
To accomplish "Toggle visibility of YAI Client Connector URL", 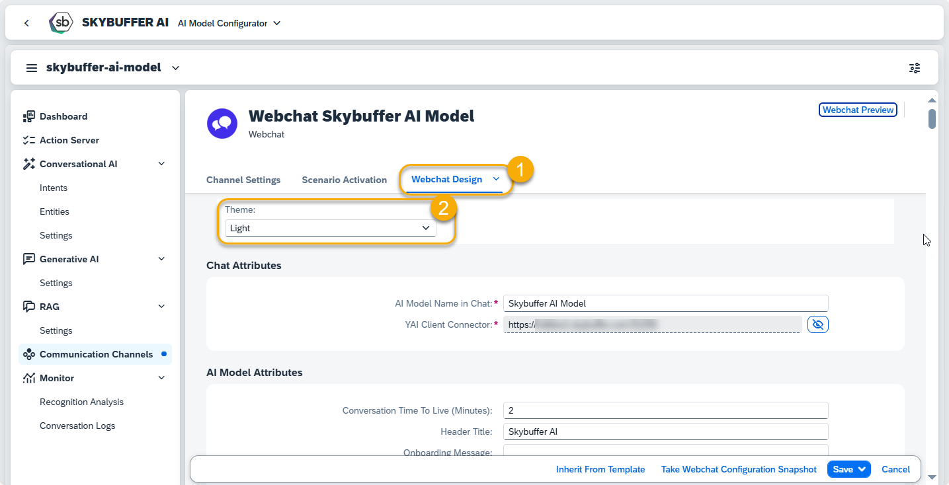I will coord(818,324).
